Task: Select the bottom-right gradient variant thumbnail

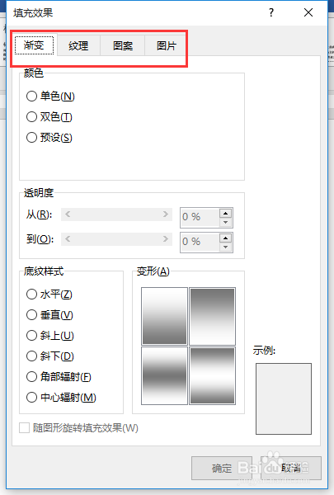Action: click(213, 375)
